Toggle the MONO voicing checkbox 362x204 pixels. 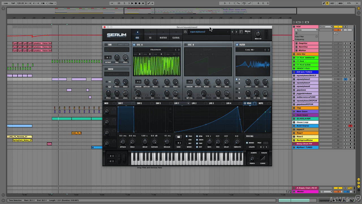click(247, 143)
